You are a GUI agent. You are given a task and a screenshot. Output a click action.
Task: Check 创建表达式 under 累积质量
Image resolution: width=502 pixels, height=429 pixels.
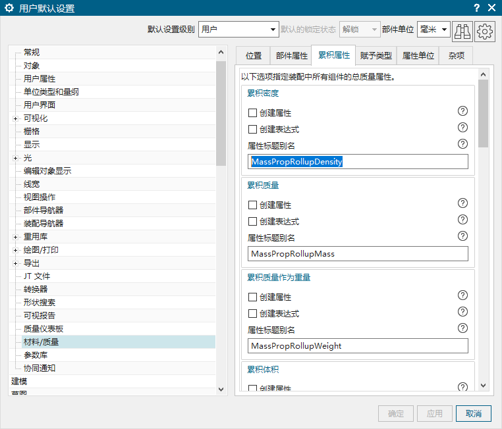click(252, 222)
